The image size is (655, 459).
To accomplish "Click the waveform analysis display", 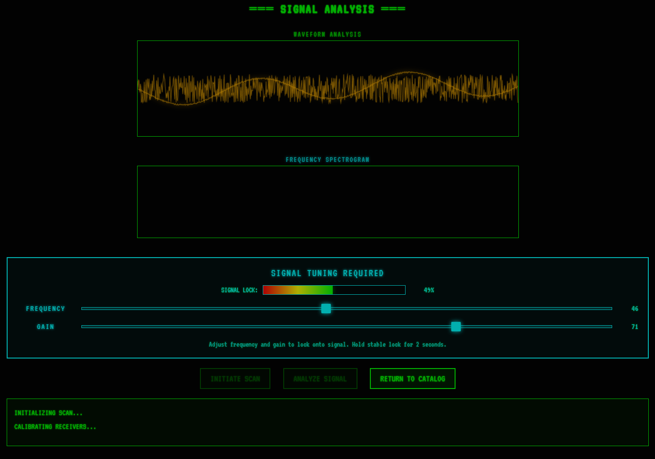I will (x=328, y=89).
